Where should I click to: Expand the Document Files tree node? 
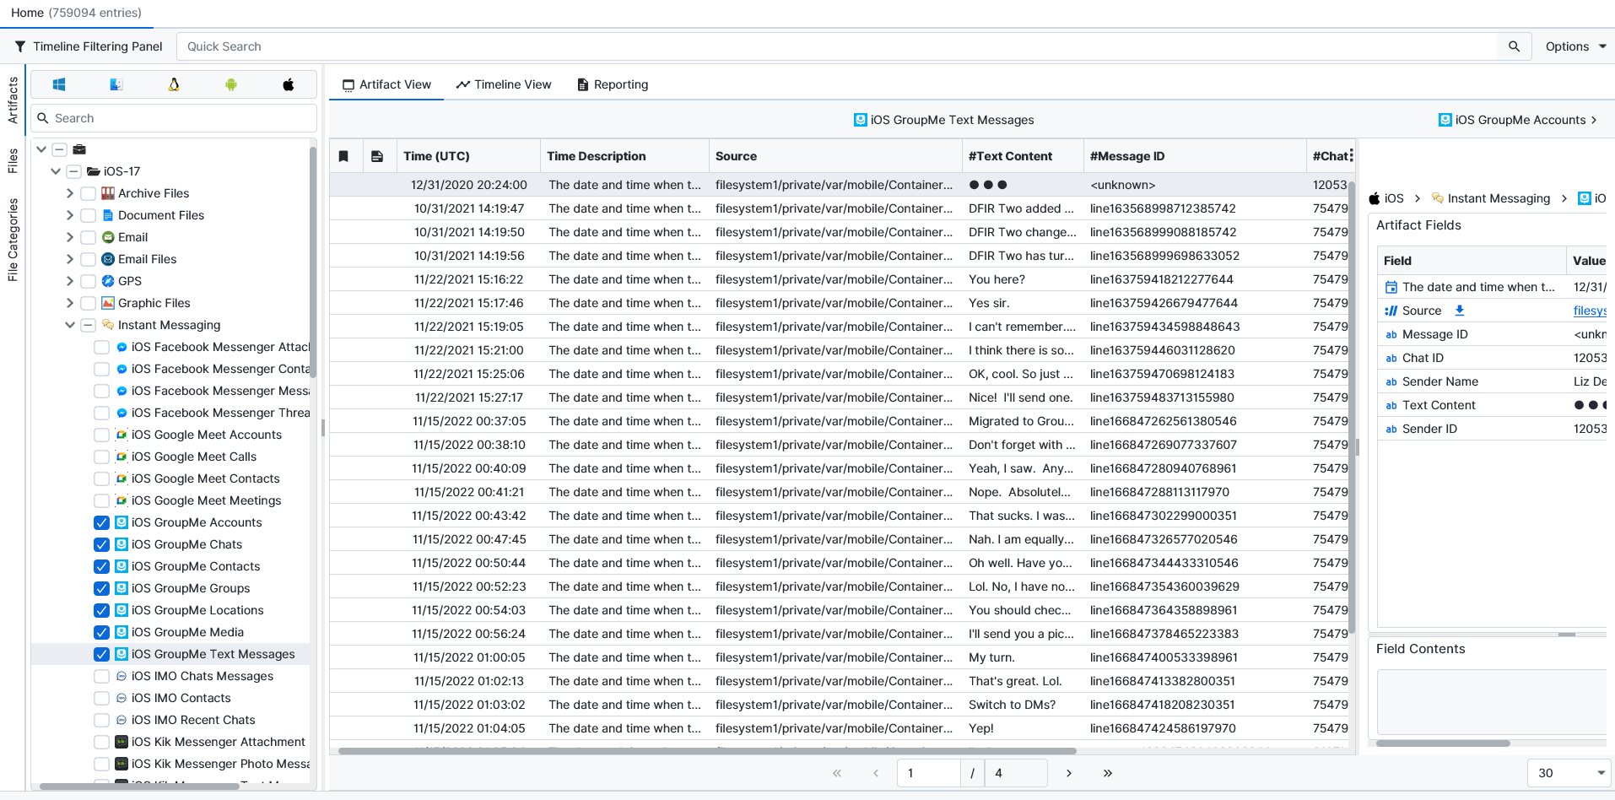70,215
